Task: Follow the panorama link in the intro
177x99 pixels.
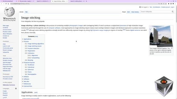Action: pyautogui.click(x=123, y=26)
